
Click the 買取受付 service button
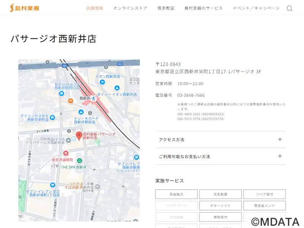coord(220,217)
